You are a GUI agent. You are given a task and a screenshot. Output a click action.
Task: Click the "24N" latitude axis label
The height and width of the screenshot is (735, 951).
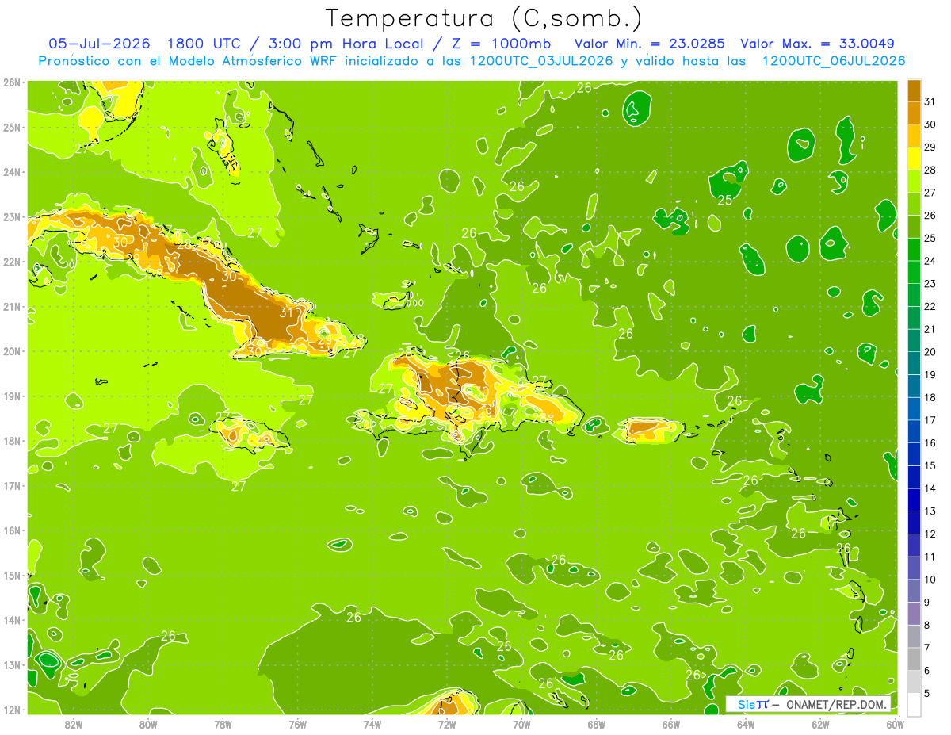[11, 172]
